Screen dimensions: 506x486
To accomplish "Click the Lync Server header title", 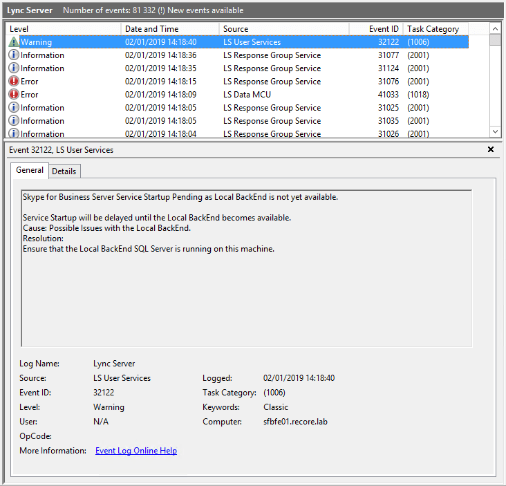I will click(30, 10).
